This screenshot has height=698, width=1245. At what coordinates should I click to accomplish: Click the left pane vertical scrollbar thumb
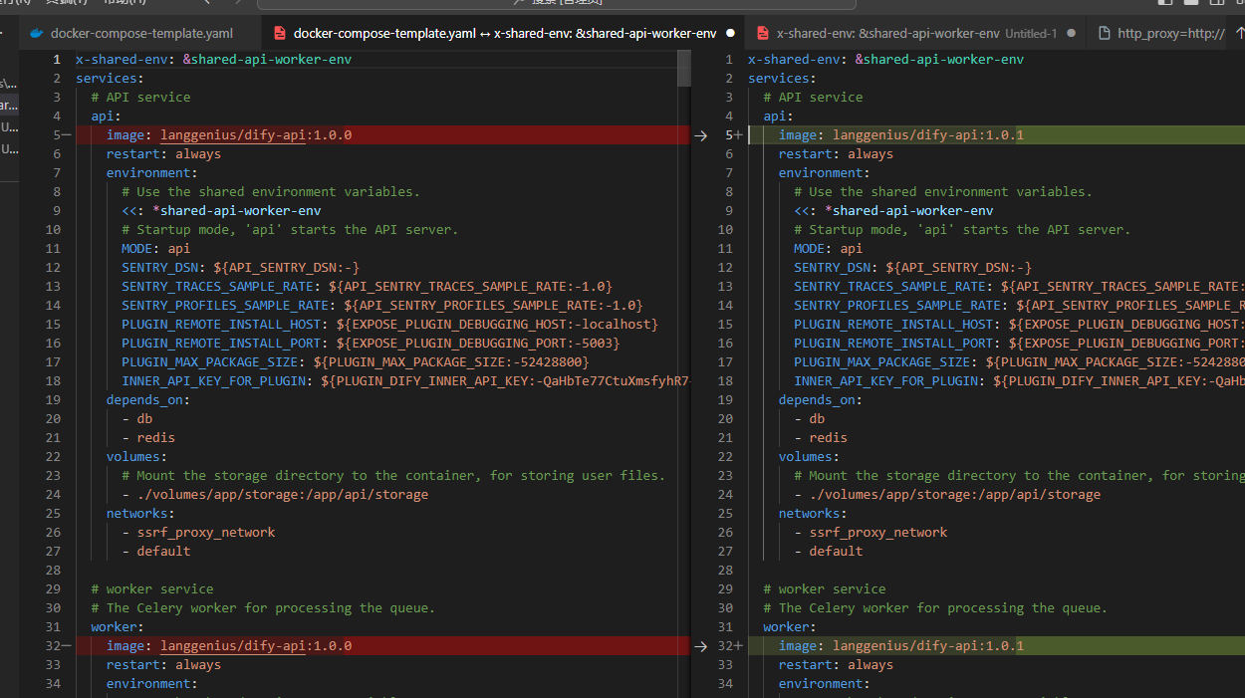[683, 68]
